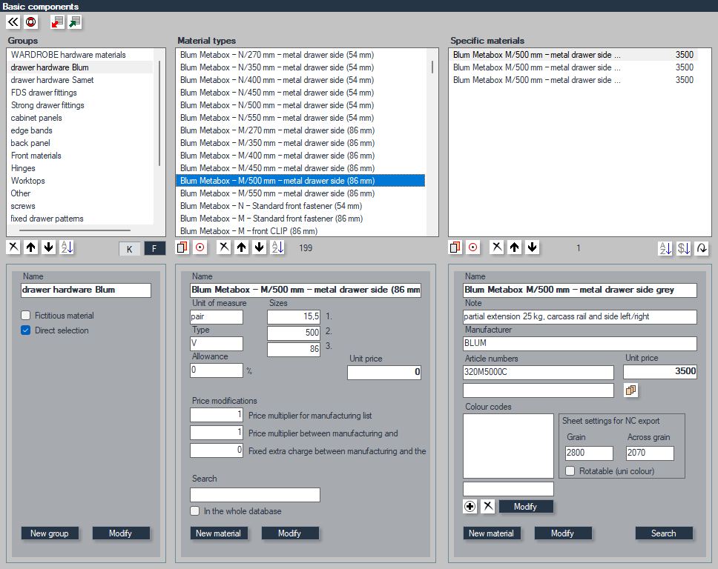Enable the Fictitious material checkbox
The height and width of the screenshot is (569, 718).
26,315
